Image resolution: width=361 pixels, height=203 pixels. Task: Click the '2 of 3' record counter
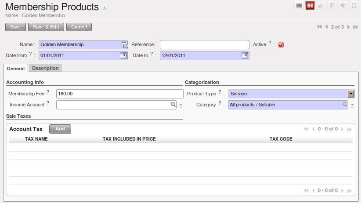point(337,27)
